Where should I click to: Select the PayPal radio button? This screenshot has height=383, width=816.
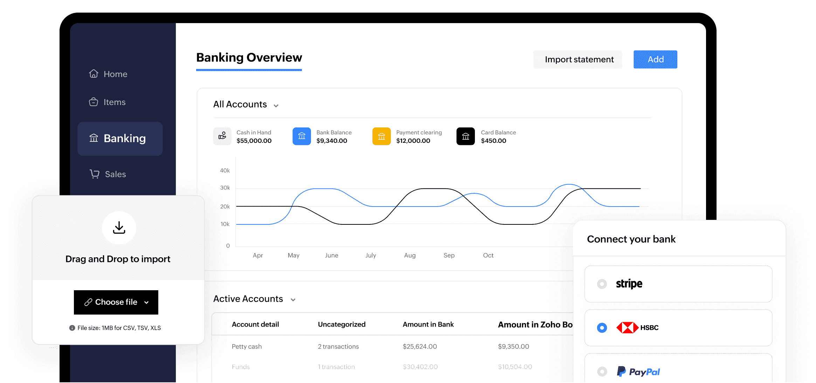pyautogui.click(x=602, y=371)
